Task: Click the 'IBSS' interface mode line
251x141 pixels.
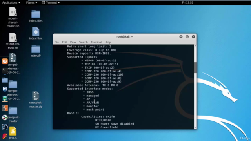Action: tap(88, 92)
